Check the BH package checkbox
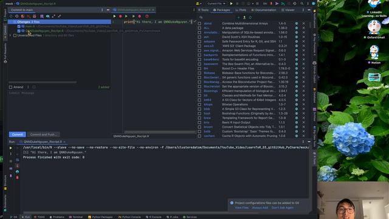The width and height of the screenshot is (389, 219). 199,68
